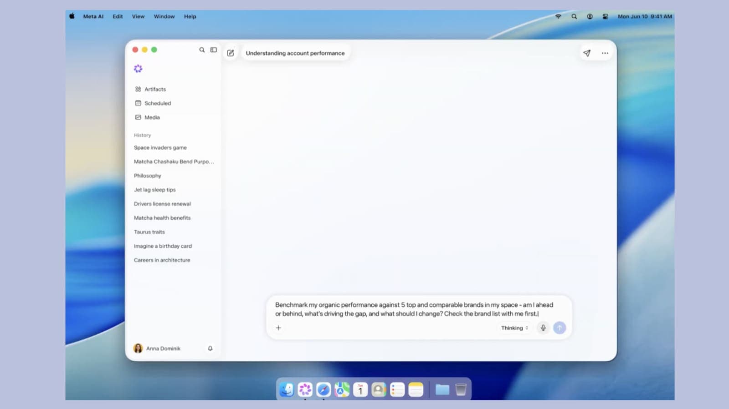The image size is (729, 409).
Task: Open the View menu
Action: tap(138, 16)
